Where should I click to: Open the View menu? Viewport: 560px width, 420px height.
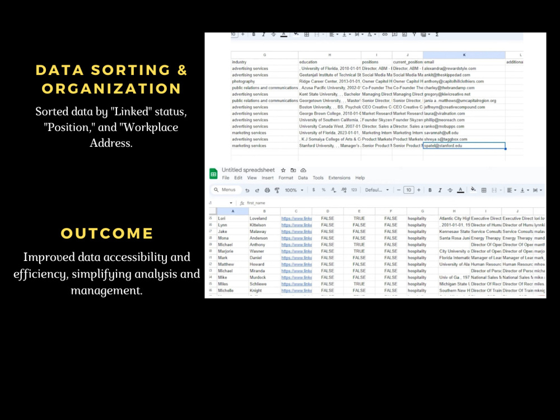coord(252,178)
